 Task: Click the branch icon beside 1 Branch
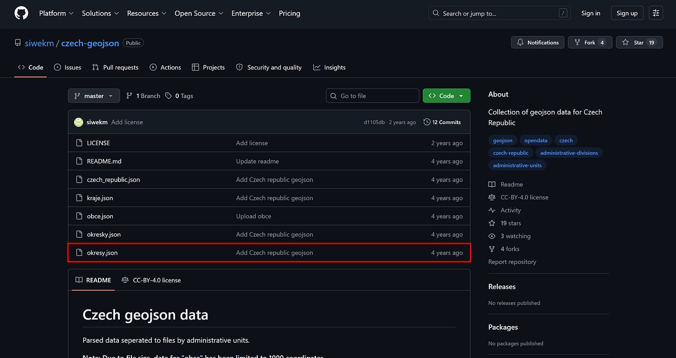pyautogui.click(x=130, y=96)
